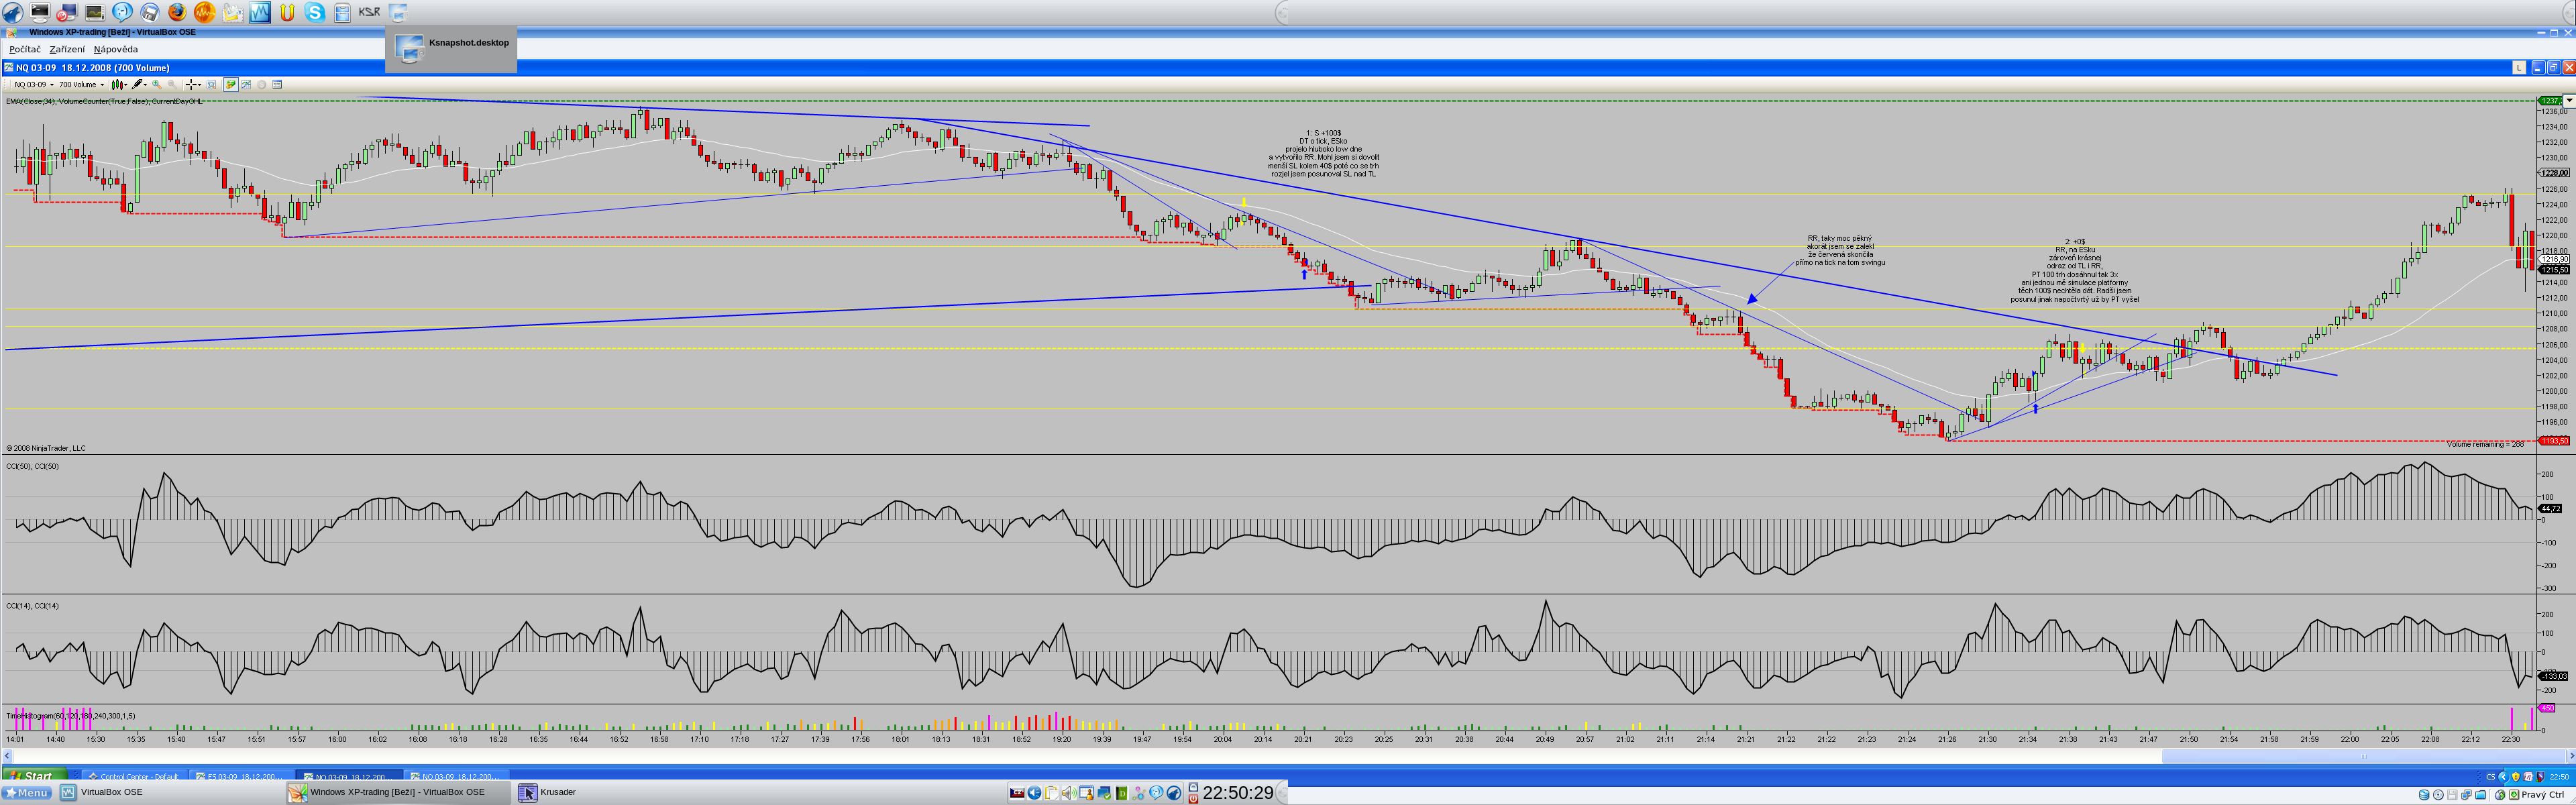Screen dimensions: 2576x805
Task: Click the chart properties icon in toolbar
Action: 246,85
